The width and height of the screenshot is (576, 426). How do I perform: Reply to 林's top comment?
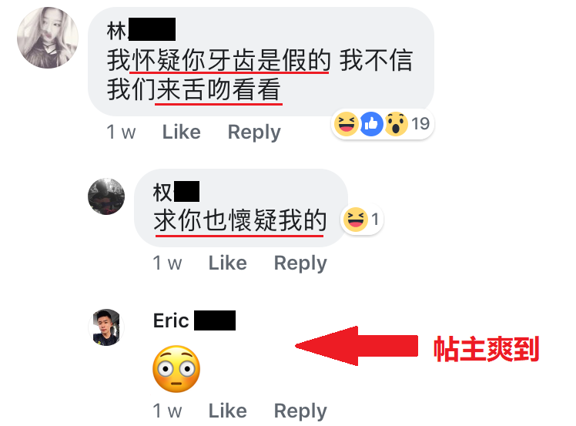click(x=254, y=132)
